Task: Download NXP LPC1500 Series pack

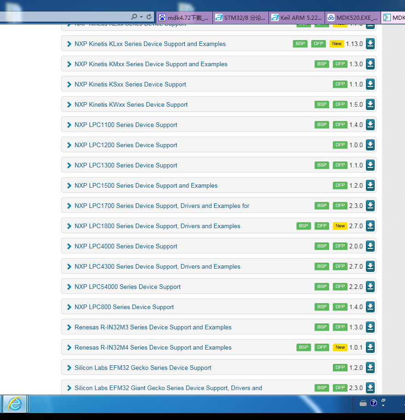Action: tap(370, 185)
